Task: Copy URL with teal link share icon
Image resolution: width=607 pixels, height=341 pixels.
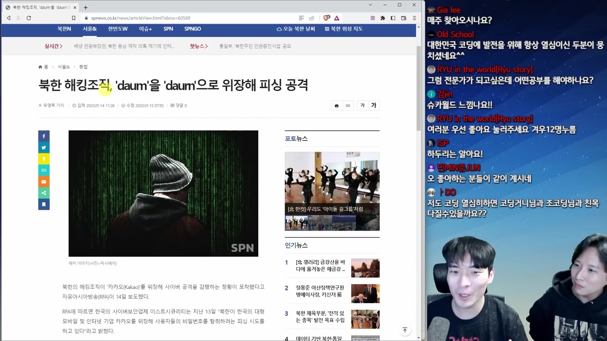Action: click(44, 170)
